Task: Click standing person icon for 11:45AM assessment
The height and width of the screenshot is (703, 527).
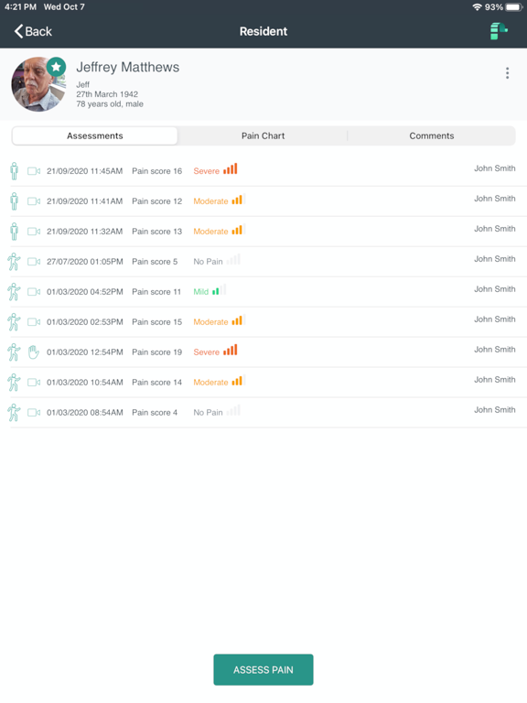Action: tap(15, 171)
